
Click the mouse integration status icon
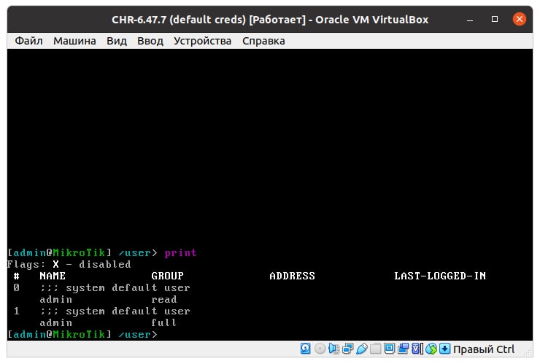[431, 349]
